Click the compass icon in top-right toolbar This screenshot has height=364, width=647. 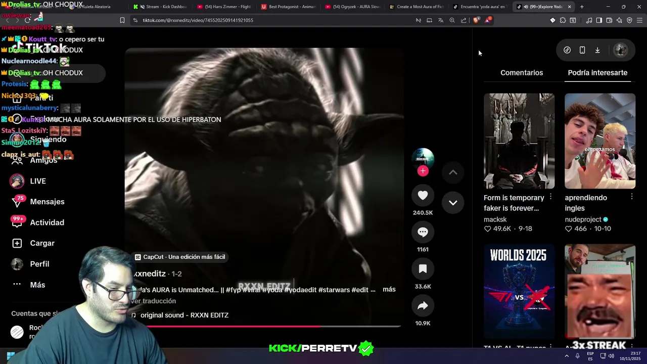click(x=567, y=50)
